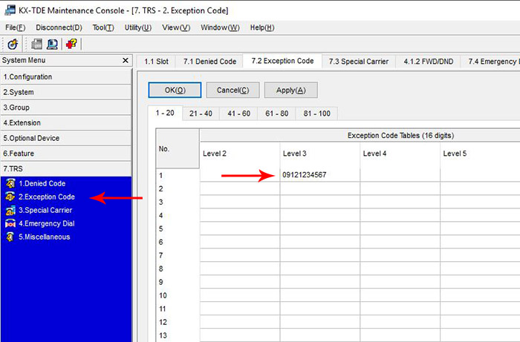The height and width of the screenshot is (342, 520).
Task: Switch to the 7.3 Special Carrier tab
Action: (359, 62)
